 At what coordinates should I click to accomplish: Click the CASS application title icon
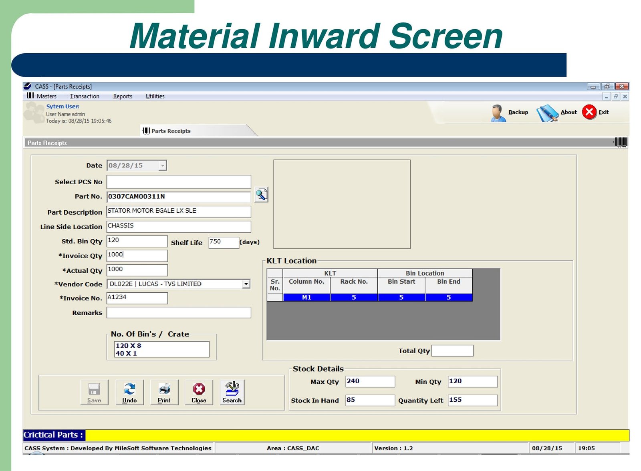click(x=27, y=86)
